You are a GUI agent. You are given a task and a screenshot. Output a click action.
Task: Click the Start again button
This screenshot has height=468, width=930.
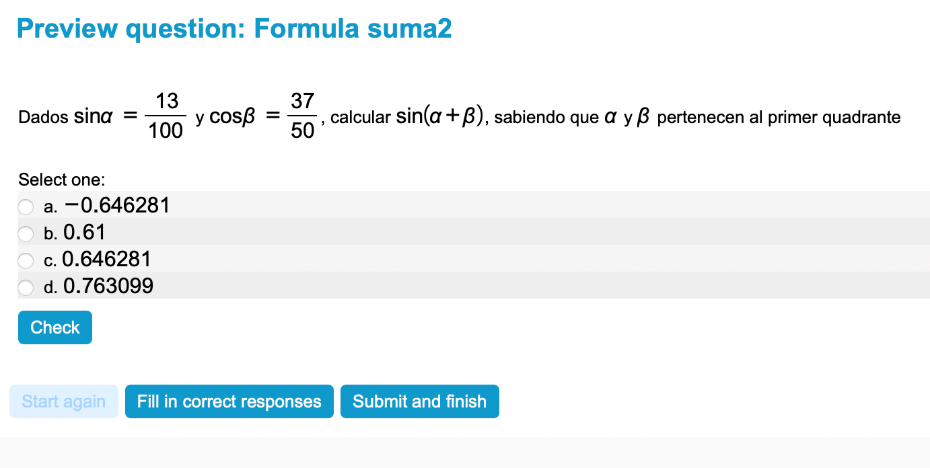coord(64,401)
